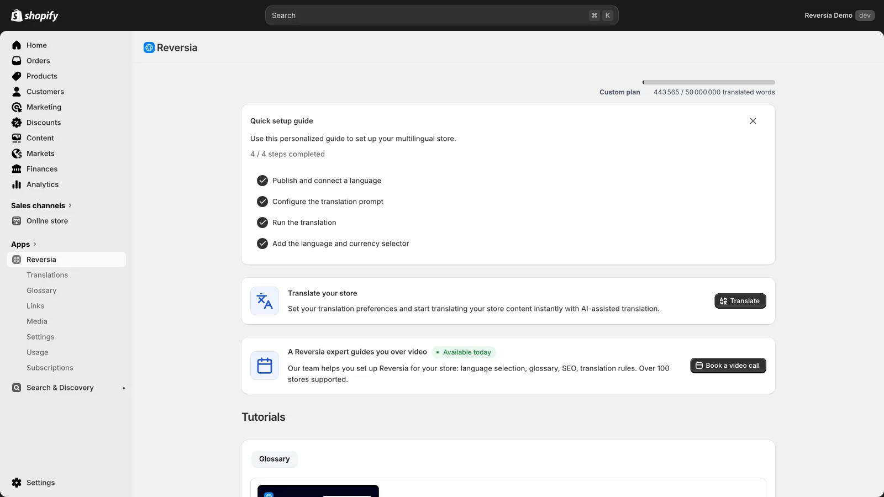Click the Reversia logo in page header
This screenshot has height=497, width=884.
(149, 47)
